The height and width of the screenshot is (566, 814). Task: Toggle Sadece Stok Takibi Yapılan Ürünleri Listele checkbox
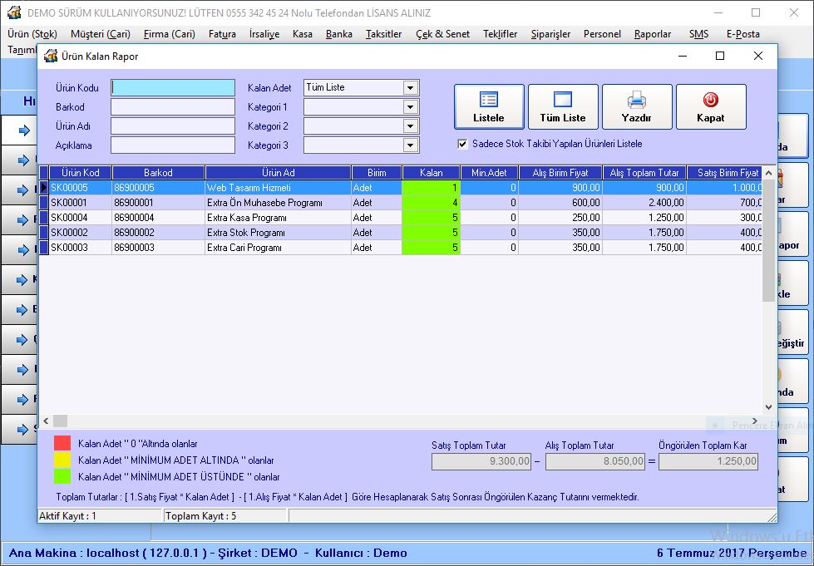(x=463, y=144)
